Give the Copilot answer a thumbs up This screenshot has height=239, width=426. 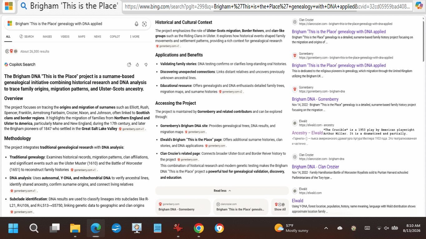click(137, 65)
